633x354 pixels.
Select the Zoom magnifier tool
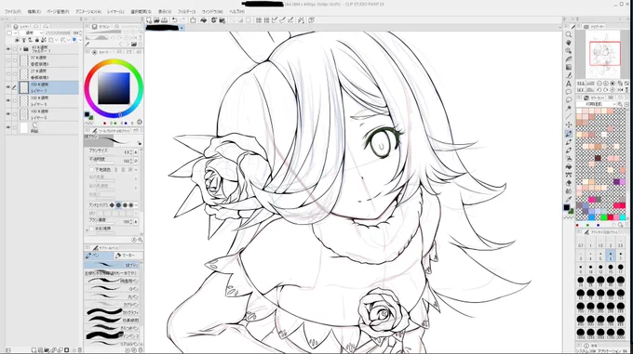coord(569,34)
